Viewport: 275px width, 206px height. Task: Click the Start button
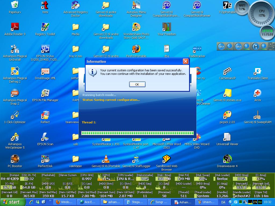tap(11, 202)
